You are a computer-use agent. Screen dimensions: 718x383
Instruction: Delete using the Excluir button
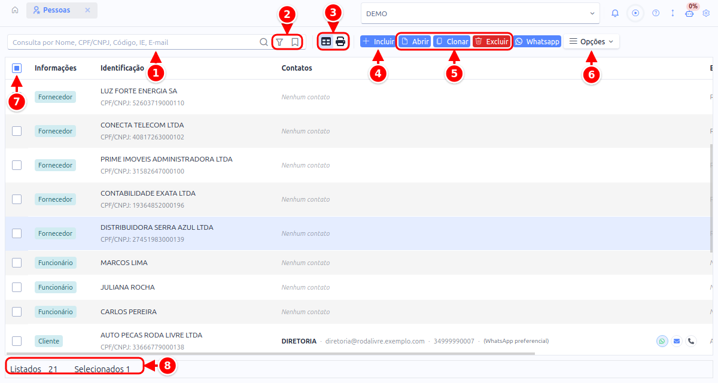pyautogui.click(x=491, y=42)
